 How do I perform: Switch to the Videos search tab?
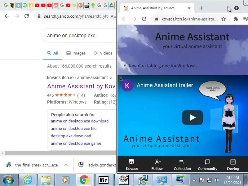click(x=103, y=53)
